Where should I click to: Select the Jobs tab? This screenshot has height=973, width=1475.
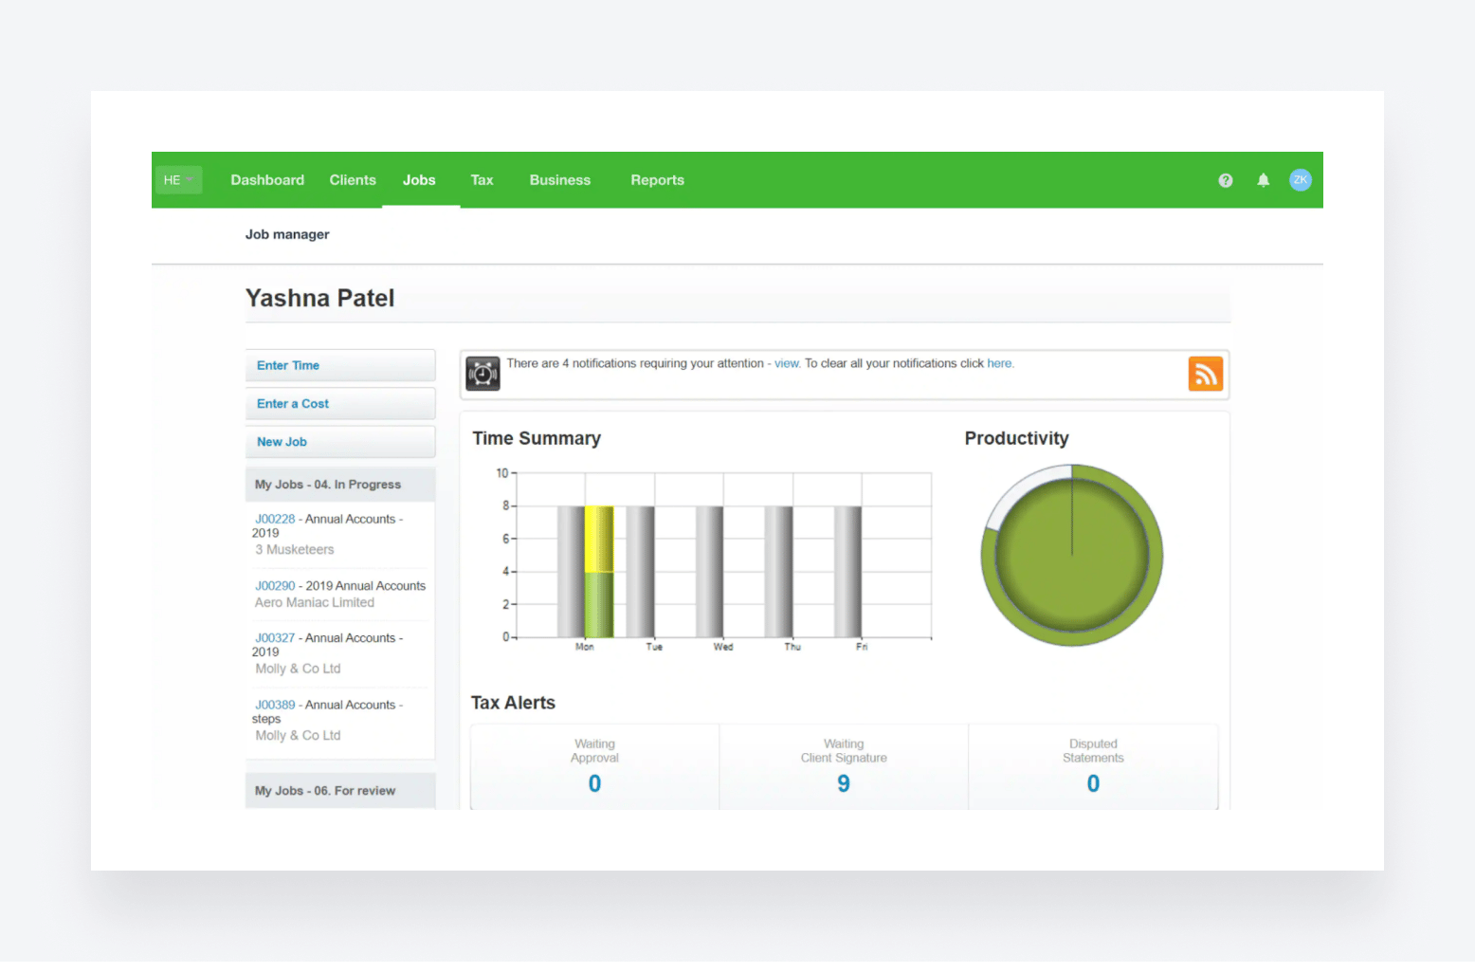[419, 180]
